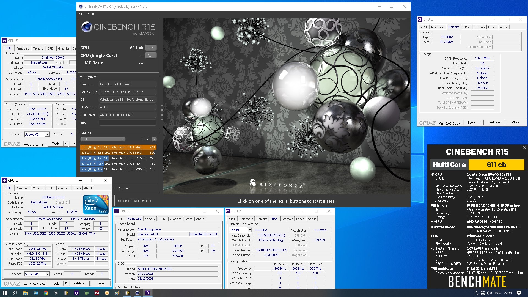Click the Details arrow icon in Cinebench Ranking
This screenshot has height=297, width=528.
coord(154,139)
